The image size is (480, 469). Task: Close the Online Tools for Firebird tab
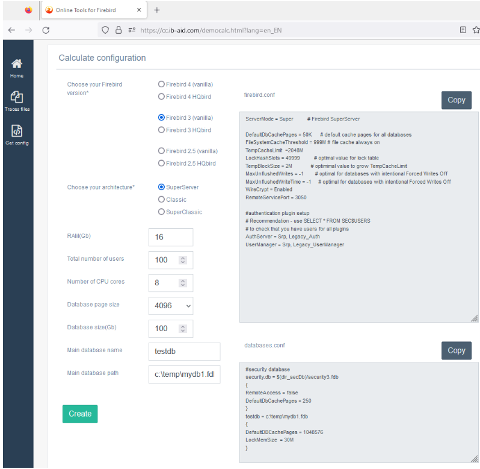click(x=139, y=10)
